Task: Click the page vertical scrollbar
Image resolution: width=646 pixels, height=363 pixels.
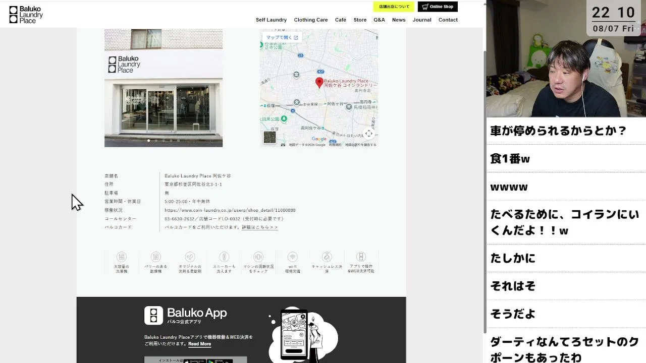Action: (x=484, y=192)
